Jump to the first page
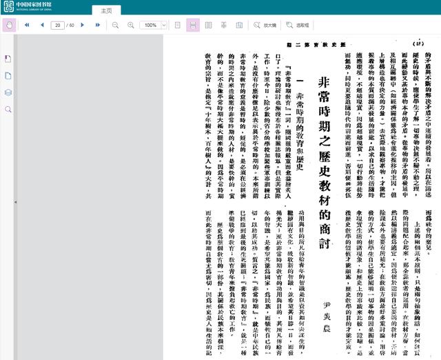Image resolution: width=441 pixels, height=360 pixels. click(26, 26)
